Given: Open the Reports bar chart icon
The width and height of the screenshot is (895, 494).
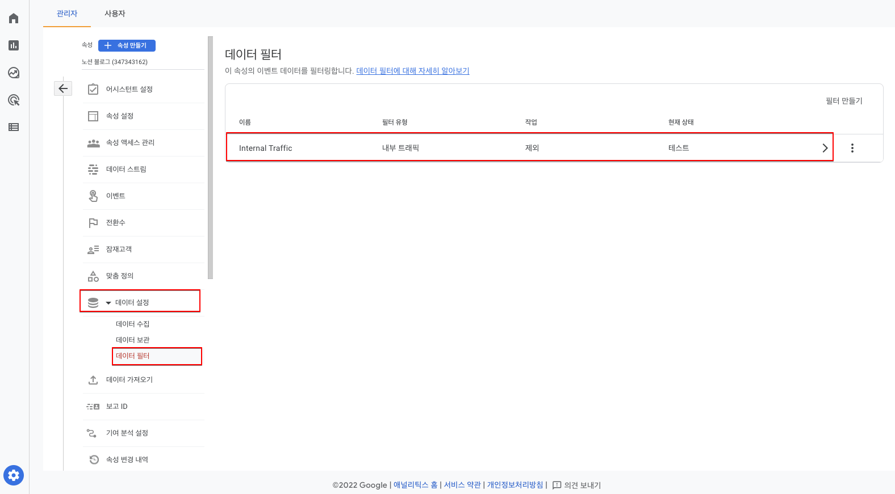Looking at the screenshot, I should click(14, 45).
